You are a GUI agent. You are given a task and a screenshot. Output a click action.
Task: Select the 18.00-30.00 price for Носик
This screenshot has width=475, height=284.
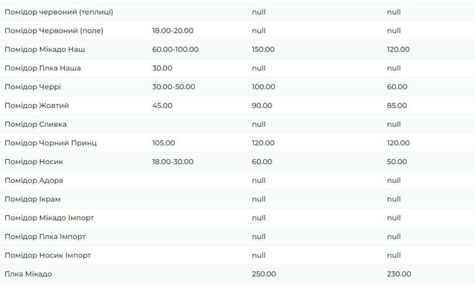coord(173,162)
